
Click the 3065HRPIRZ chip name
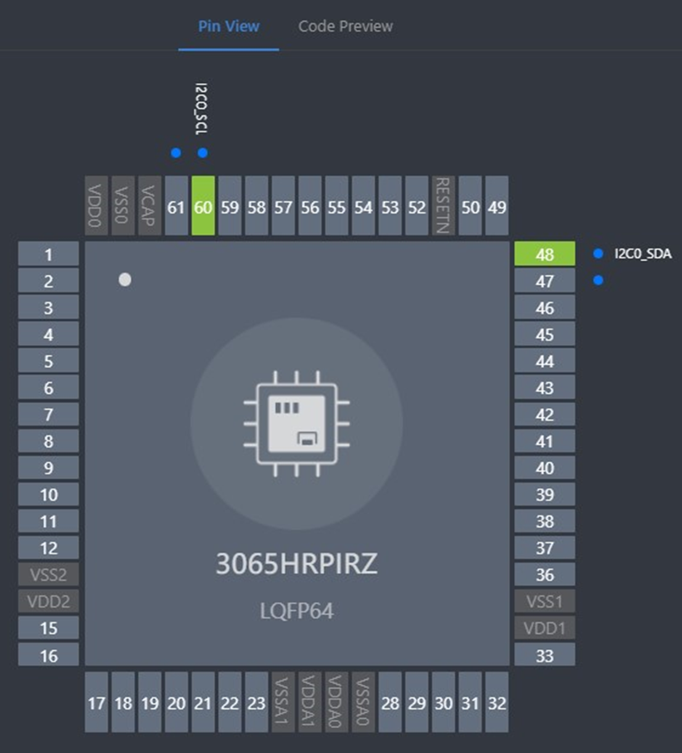[297, 564]
